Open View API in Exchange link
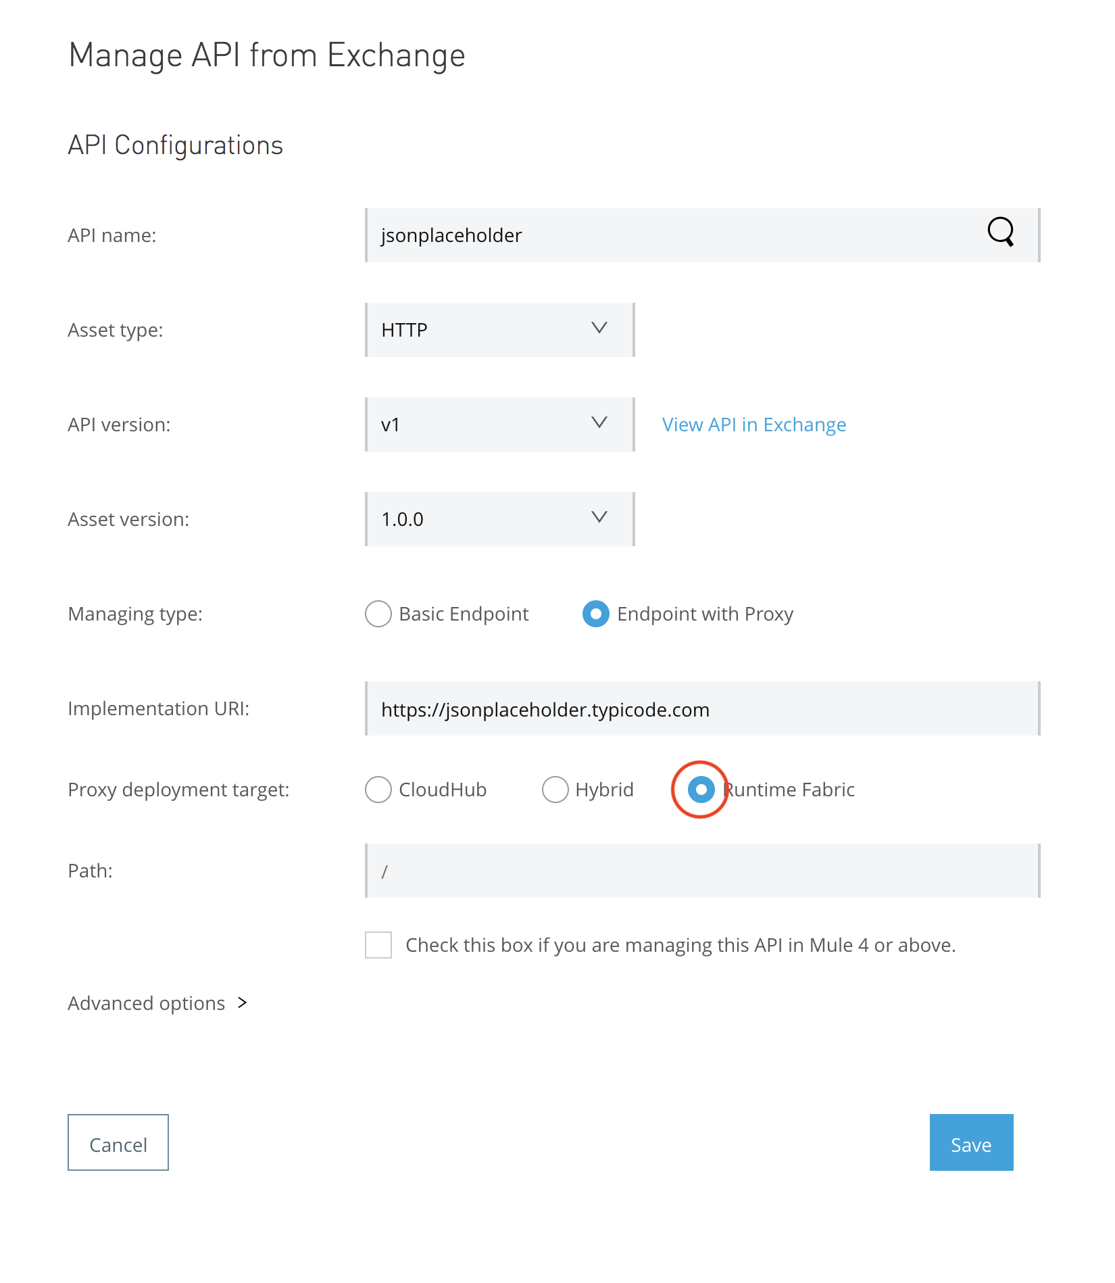1115x1283 pixels. (754, 425)
